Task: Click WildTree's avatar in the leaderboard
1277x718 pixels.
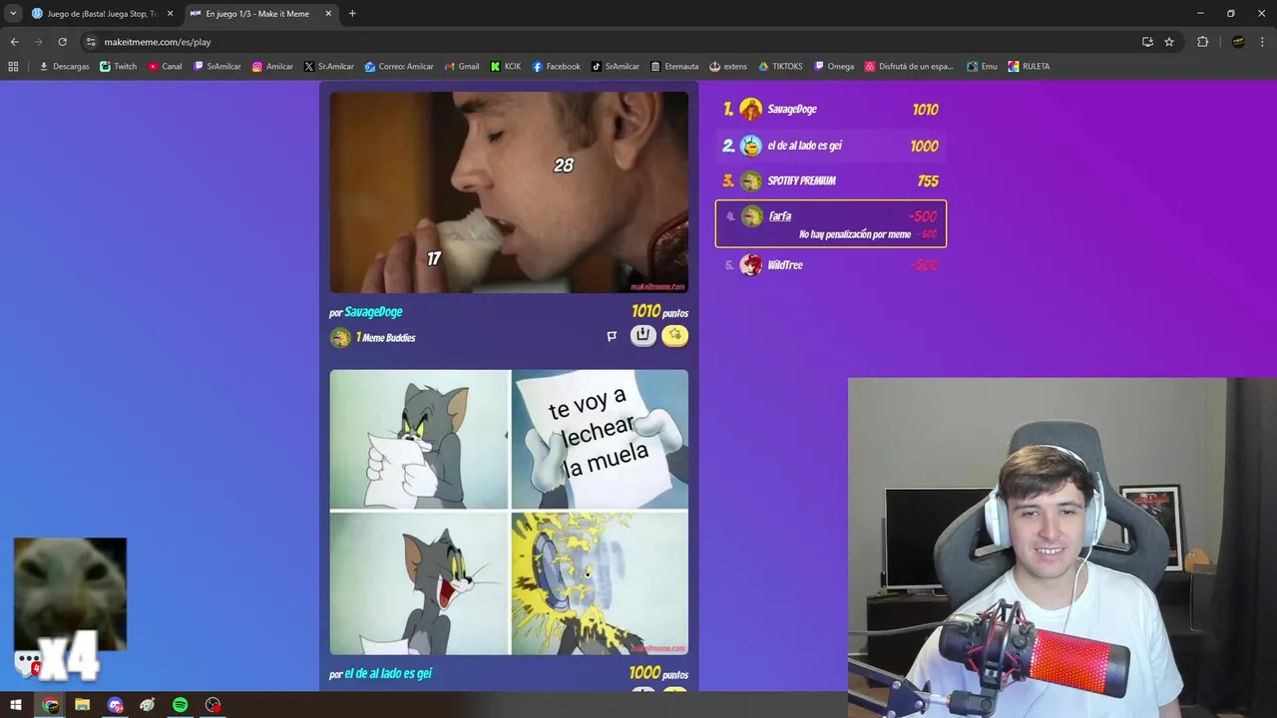Action: click(751, 265)
